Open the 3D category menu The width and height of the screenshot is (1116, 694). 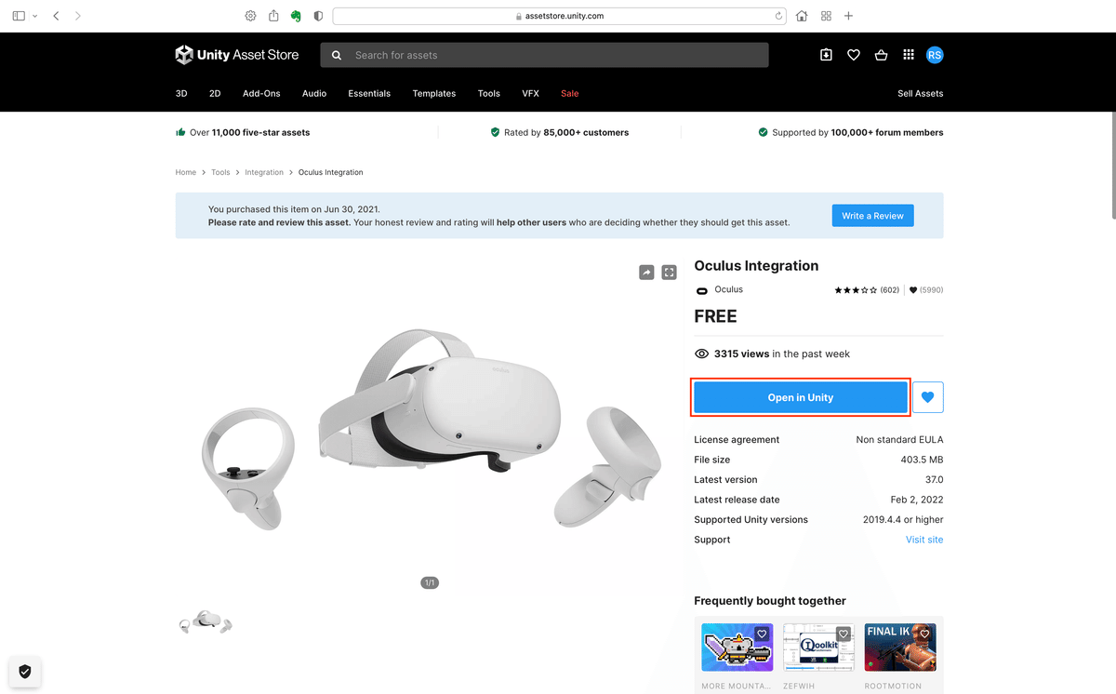click(x=181, y=93)
